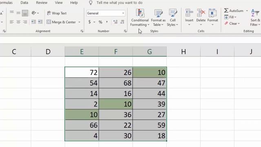The width and height of the screenshot is (261, 147).
Task: Open Format as Table gallery
Action: pyautogui.click(x=158, y=18)
